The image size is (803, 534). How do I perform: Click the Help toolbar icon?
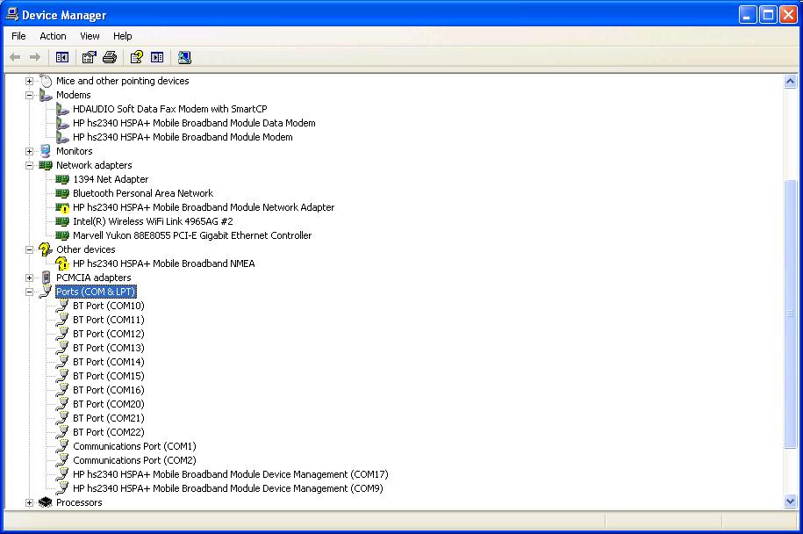click(x=137, y=57)
